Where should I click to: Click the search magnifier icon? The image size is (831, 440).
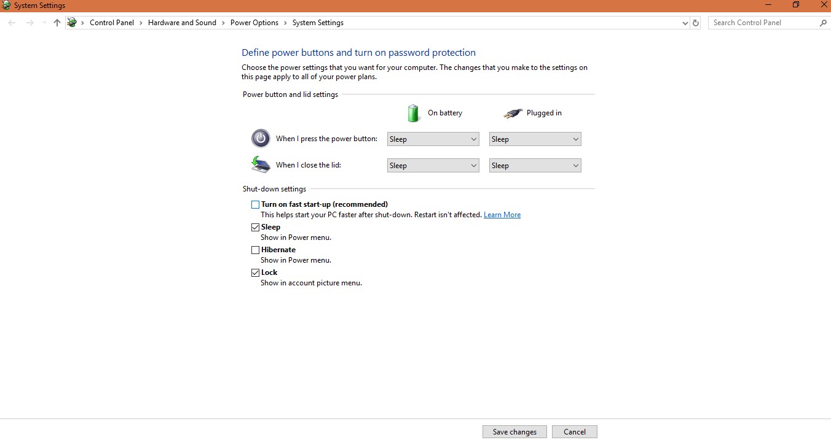pyautogui.click(x=823, y=23)
